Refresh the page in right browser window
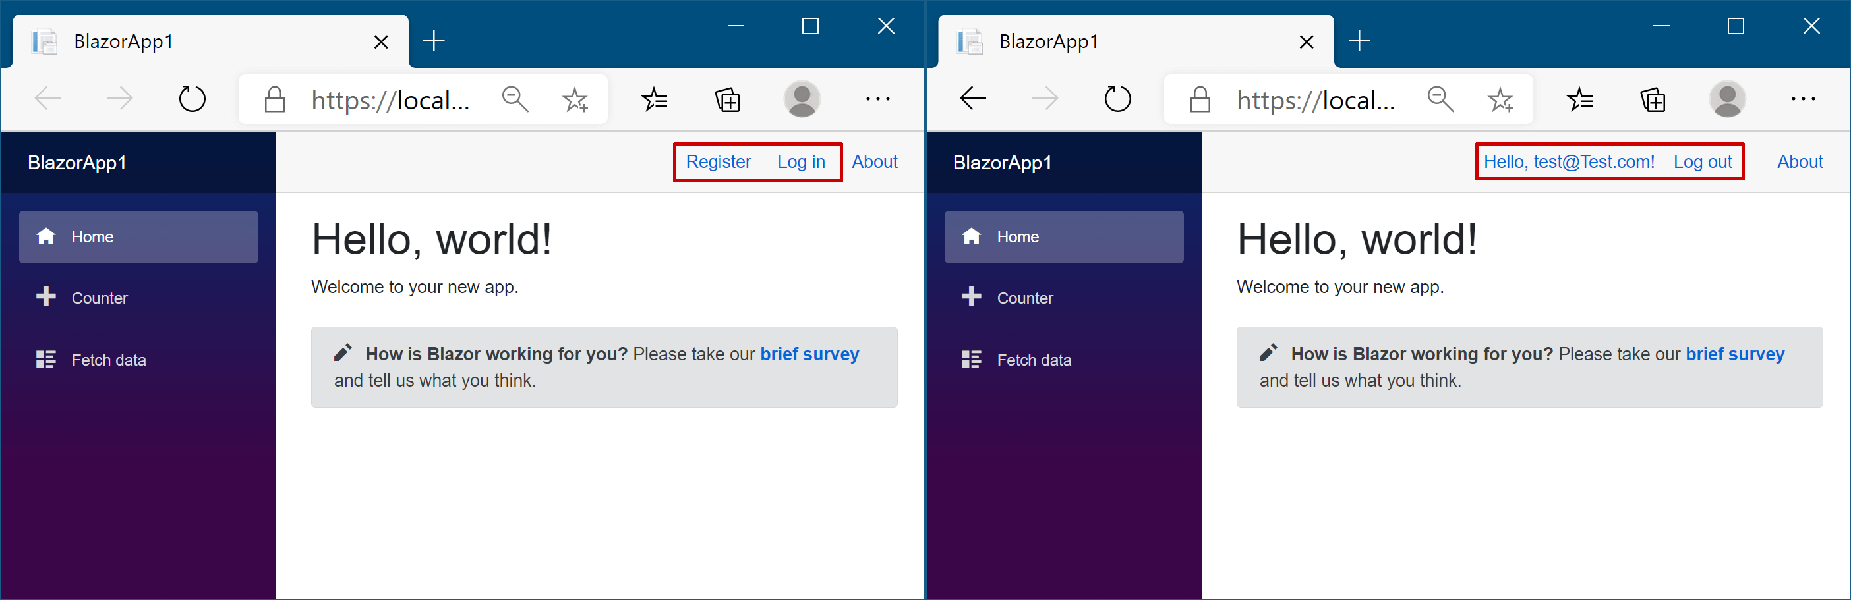 click(1117, 98)
